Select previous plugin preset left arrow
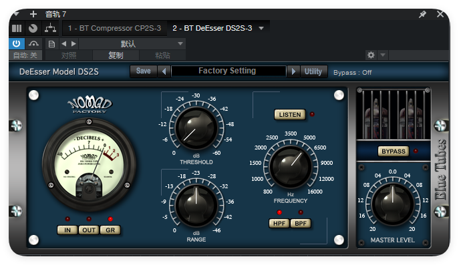 (x=164, y=71)
